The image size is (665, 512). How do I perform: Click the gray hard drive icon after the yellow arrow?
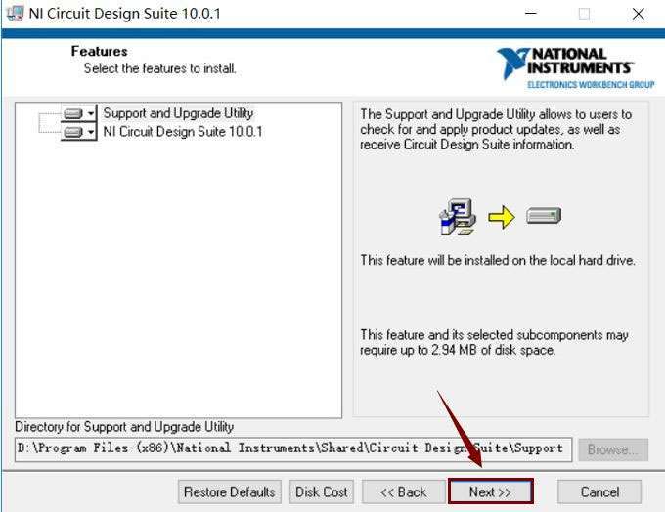(544, 215)
